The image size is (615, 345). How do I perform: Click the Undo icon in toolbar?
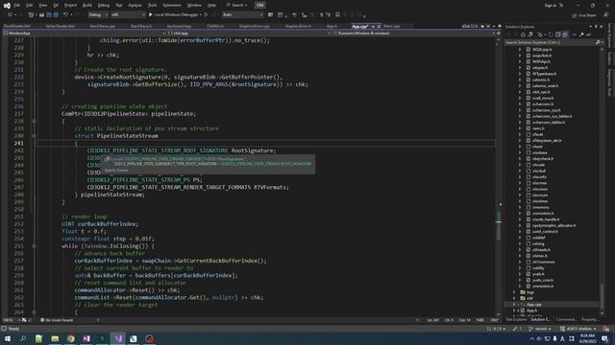click(x=66, y=15)
